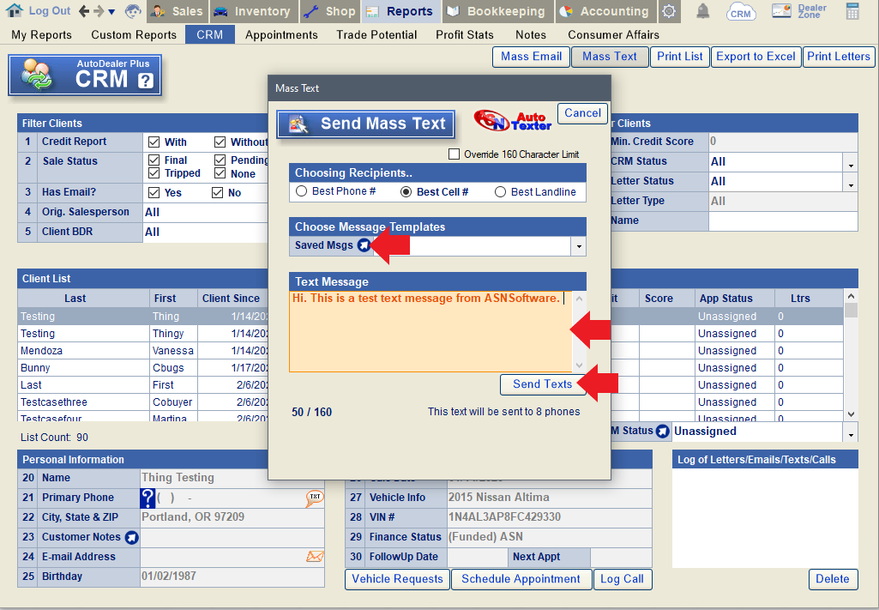Open the calculator icon
This screenshot has width=879, height=610.
(x=852, y=11)
